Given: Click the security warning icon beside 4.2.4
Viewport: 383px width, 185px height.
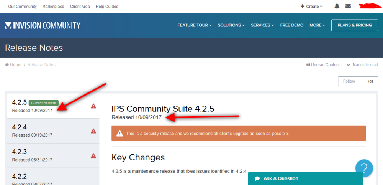Looking at the screenshot, I should (93, 131).
